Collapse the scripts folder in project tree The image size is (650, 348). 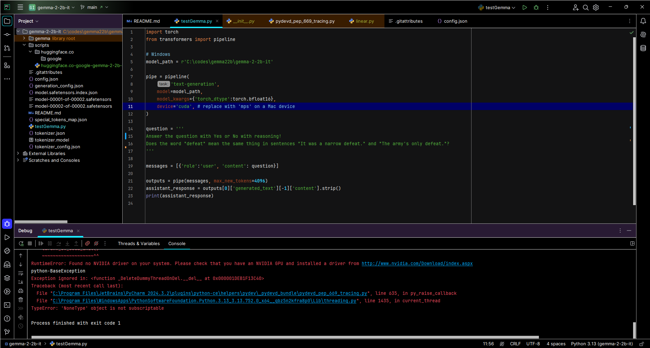pyautogui.click(x=24, y=45)
